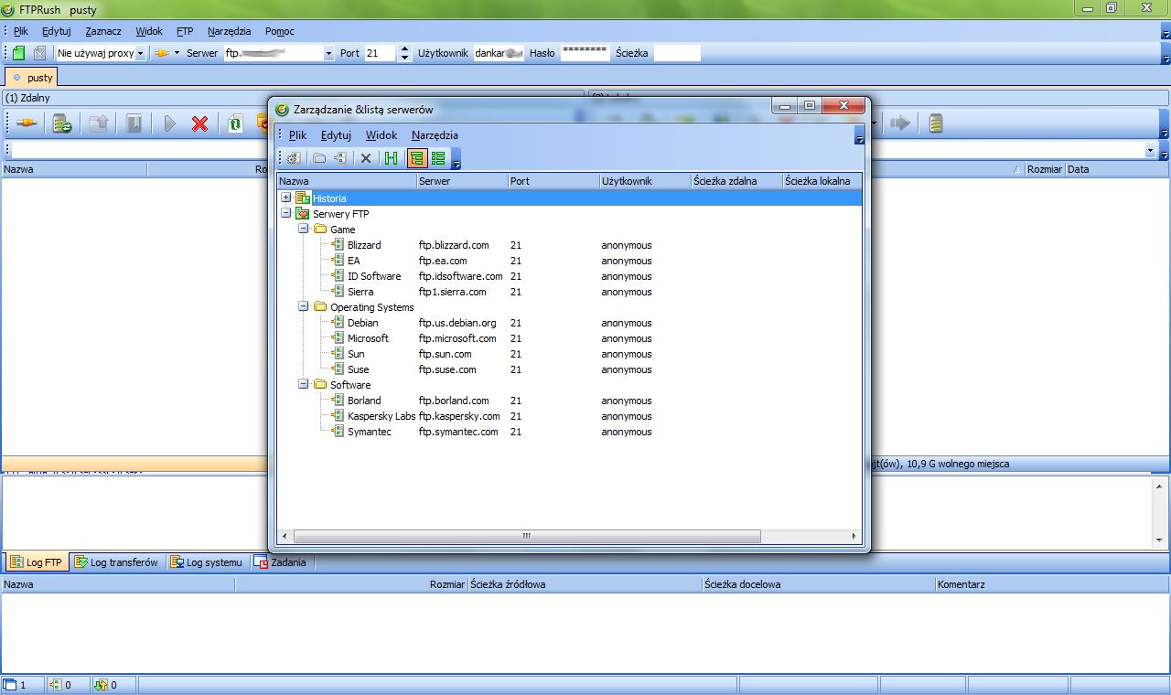Click the green refresh icon in Zdalny toolbar
Image resolution: width=1171 pixels, height=695 pixels.
click(235, 123)
